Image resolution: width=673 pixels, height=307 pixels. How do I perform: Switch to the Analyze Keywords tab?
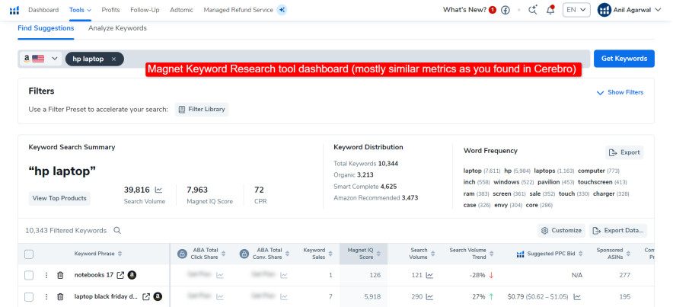coord(117,28)
